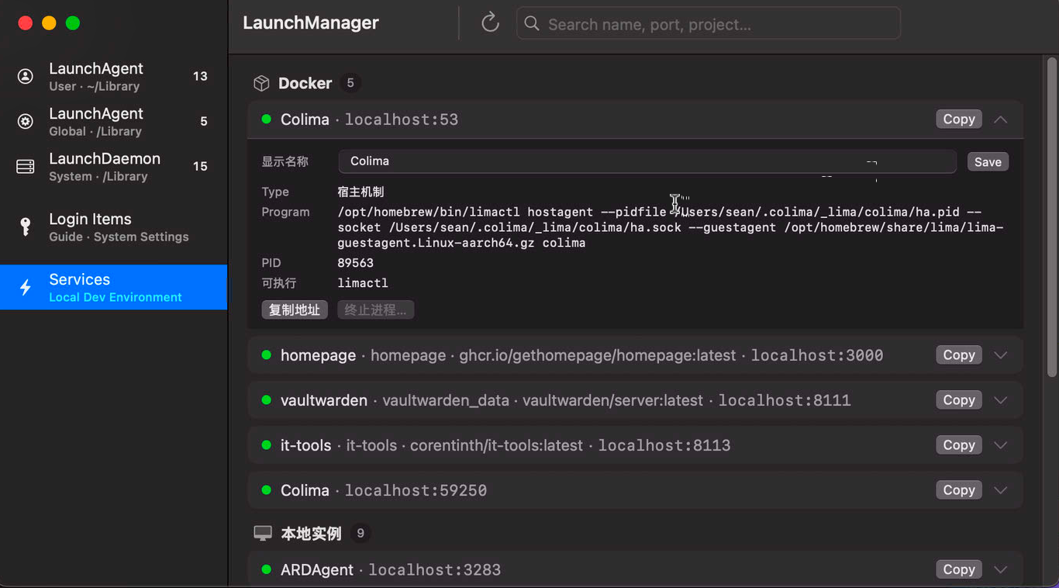Expand the homepage service row
This screenshot has width=1059, height=588.
(1001, 355)
